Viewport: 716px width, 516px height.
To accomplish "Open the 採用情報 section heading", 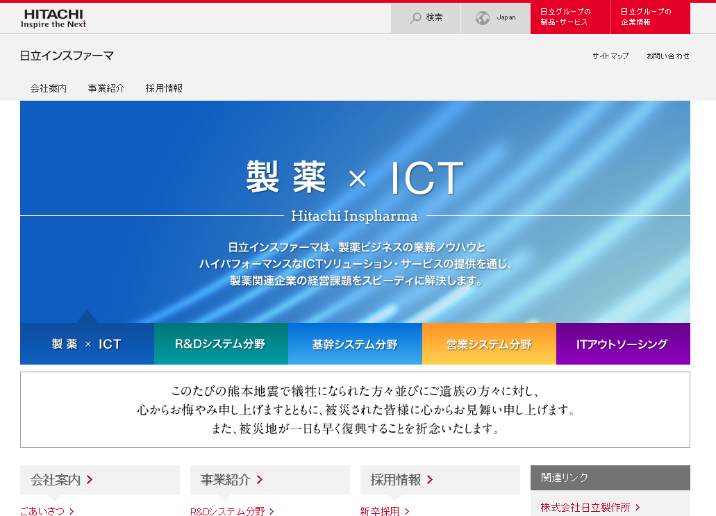I will click(x=440, y=480).
